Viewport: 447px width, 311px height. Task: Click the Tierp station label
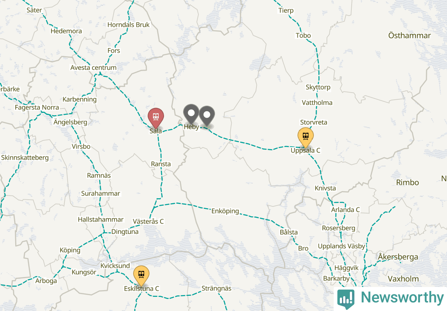(x=286, y=11)
